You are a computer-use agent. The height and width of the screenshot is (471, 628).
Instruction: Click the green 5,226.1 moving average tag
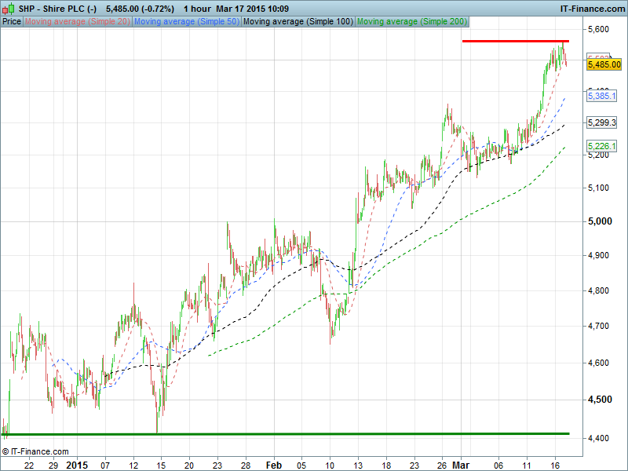click(602, 147)
